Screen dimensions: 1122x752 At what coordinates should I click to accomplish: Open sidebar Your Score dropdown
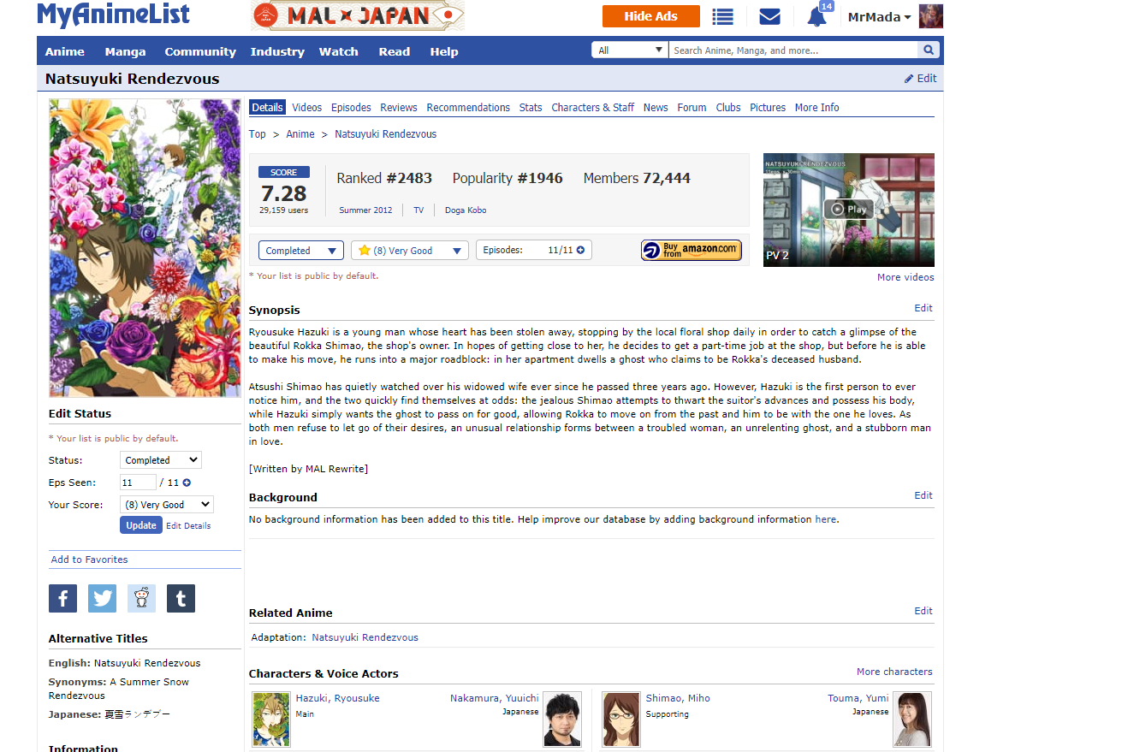pyautogui.click(x=167, y=505)
